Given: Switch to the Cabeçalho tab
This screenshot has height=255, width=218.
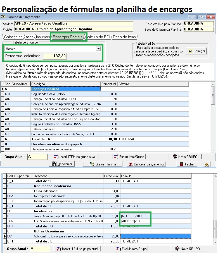Looking at the screenshot, I should [x=13, y=37].
